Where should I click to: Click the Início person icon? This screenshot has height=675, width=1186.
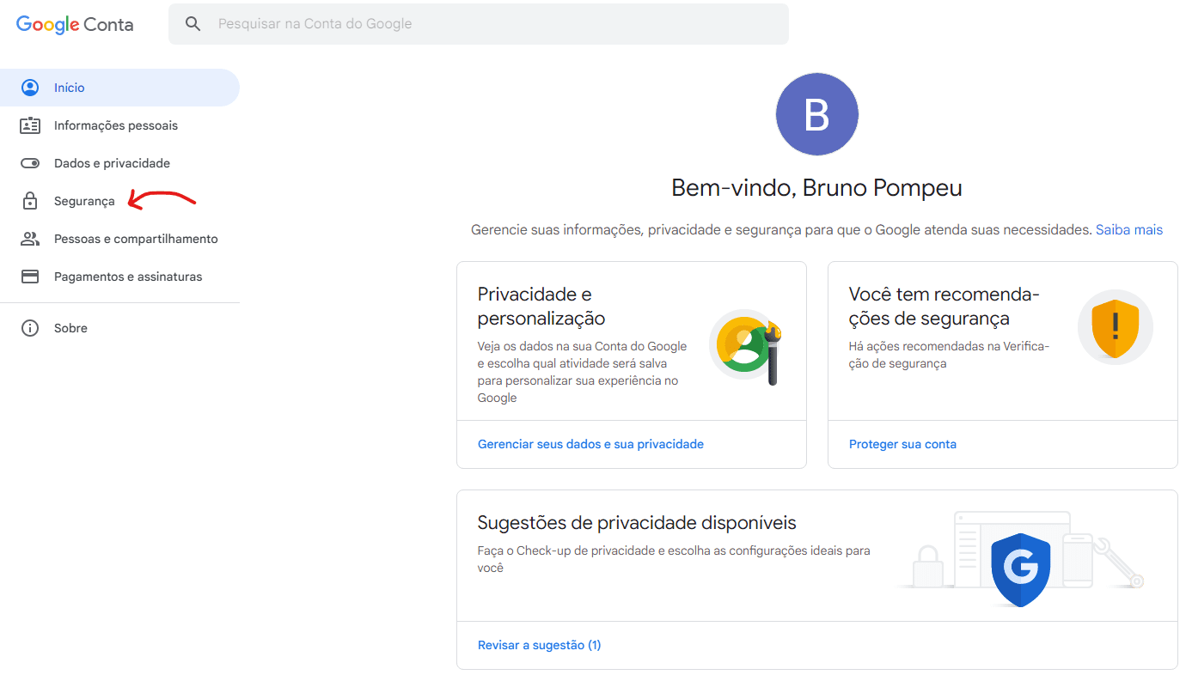[30, 88]
